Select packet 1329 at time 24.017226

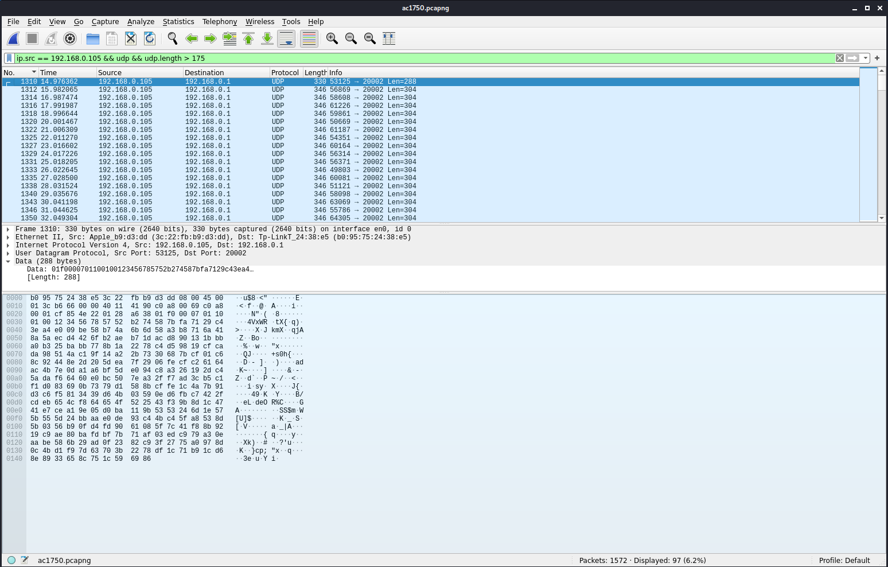pos(430,154)
